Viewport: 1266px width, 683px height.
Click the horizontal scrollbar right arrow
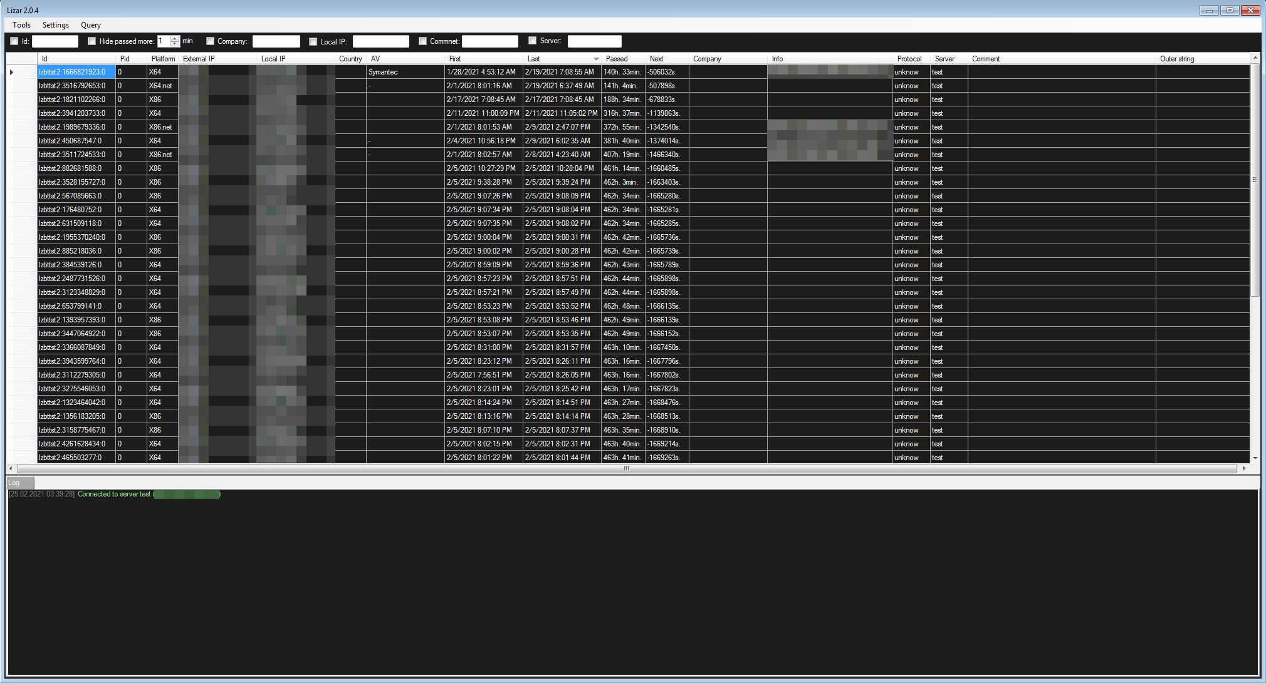click(x=1244, y=468)
